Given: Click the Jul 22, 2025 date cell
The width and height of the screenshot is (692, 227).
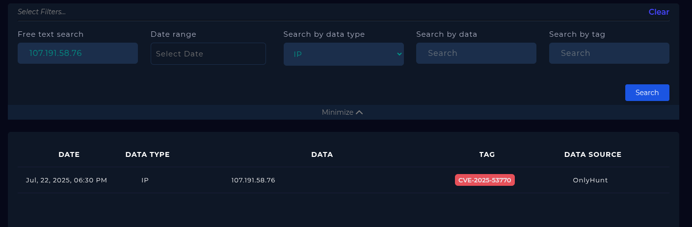Looking at the screenshot, I should (66, 180).
